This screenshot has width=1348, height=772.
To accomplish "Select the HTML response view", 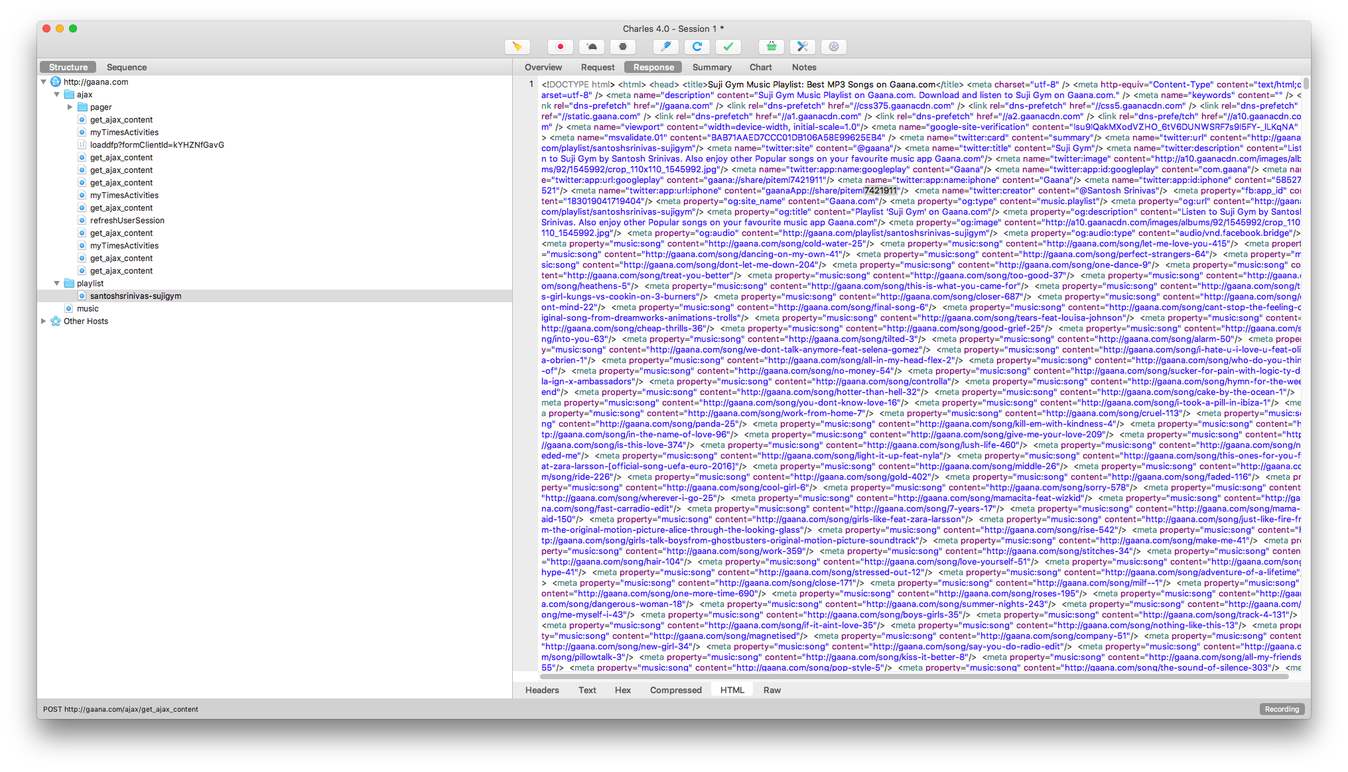I will 732,690.
